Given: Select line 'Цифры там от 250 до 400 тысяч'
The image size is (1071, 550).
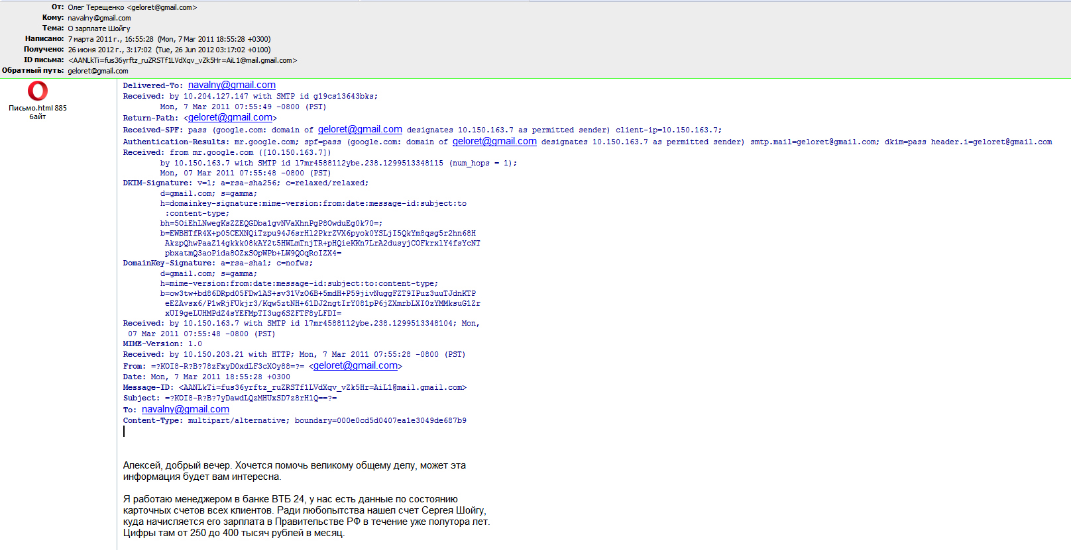Looking at the screenshot, I should [x=234, y=533].
